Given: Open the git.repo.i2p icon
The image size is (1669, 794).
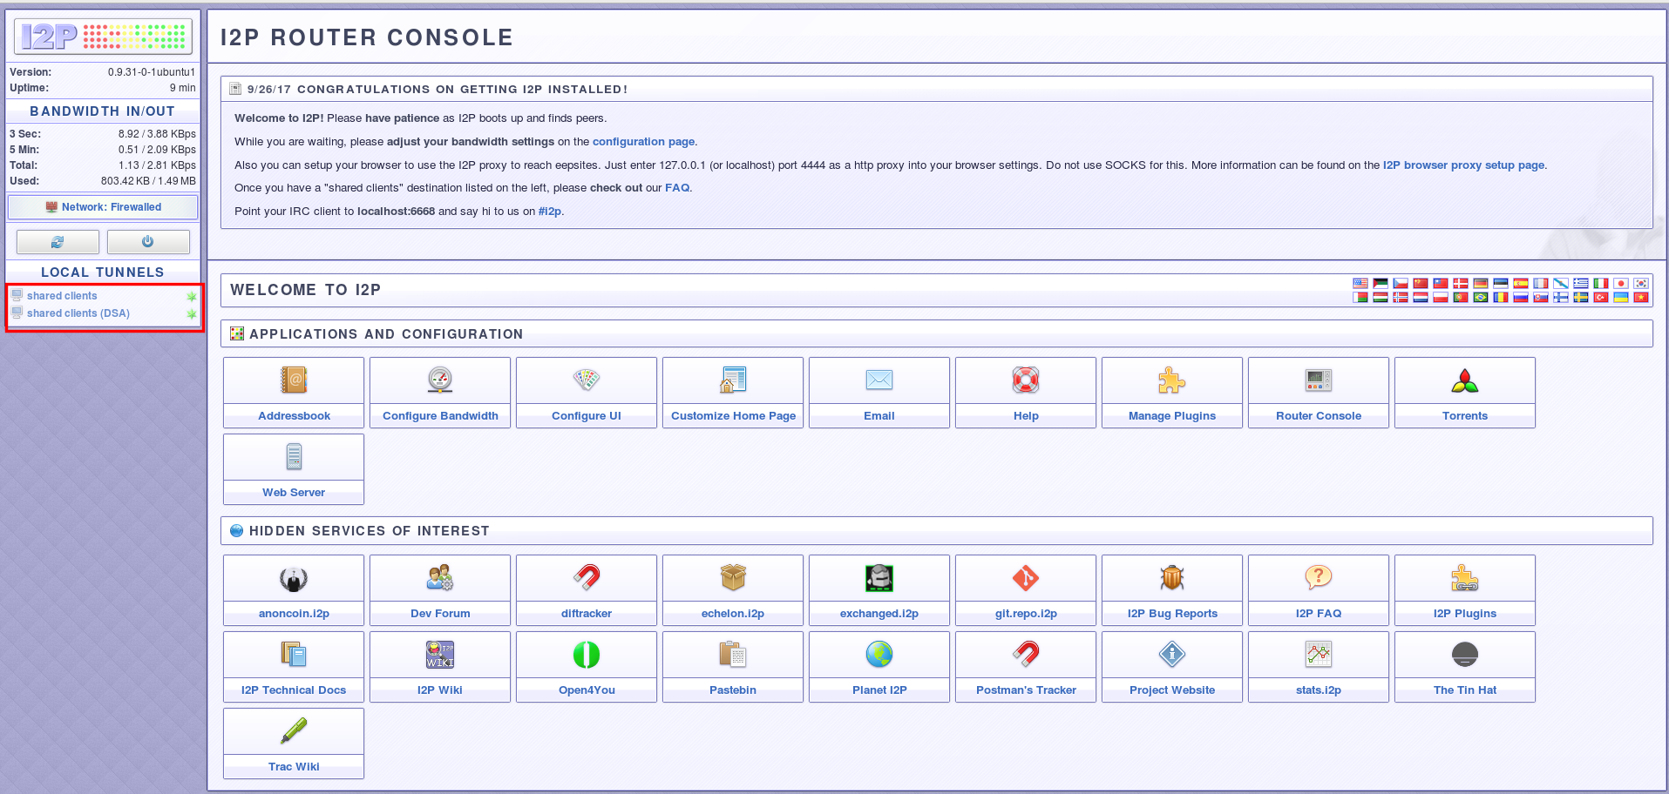Looking at the screenshot, I should [1026, 578].
